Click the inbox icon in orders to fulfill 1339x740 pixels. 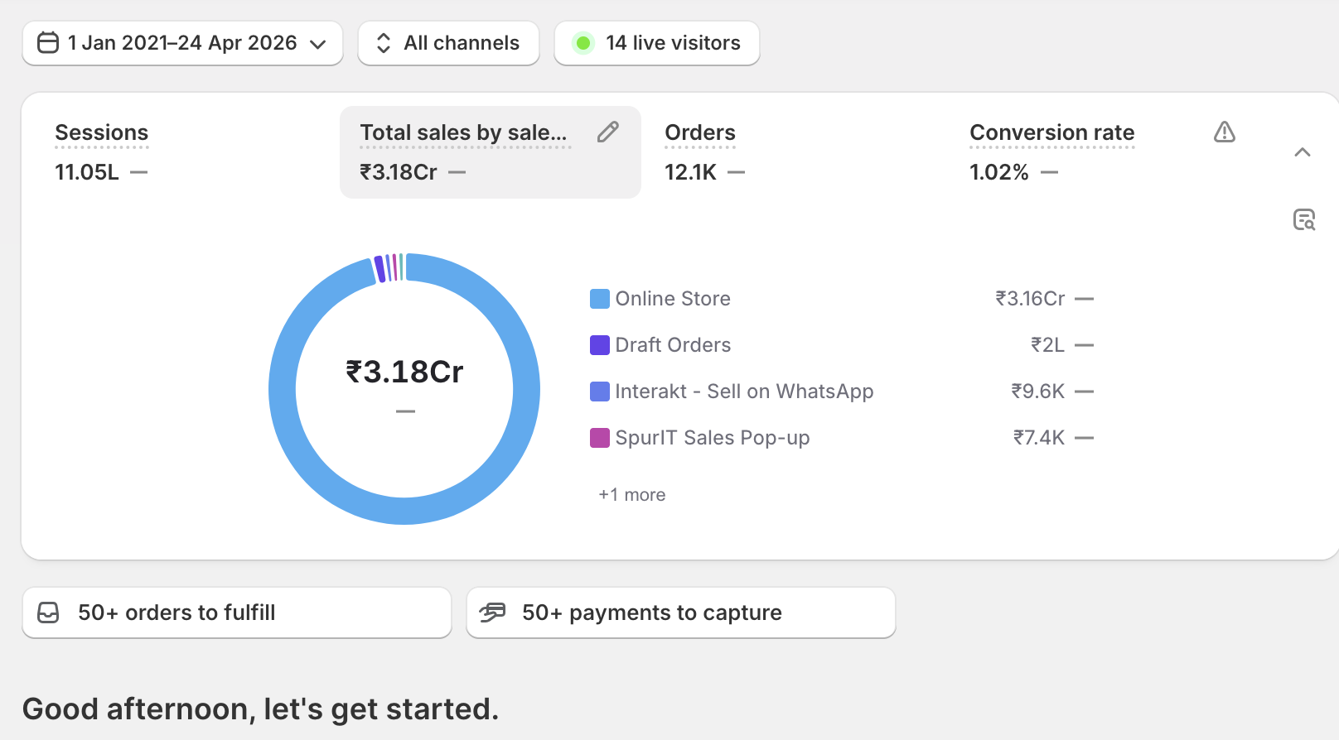tap(49, 613)
